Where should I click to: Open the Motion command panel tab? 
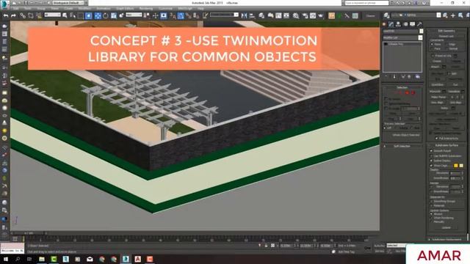coord(405,24)
